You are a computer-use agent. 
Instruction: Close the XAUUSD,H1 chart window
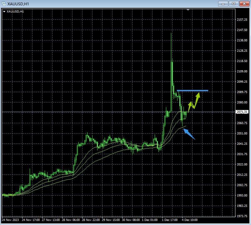244,4
